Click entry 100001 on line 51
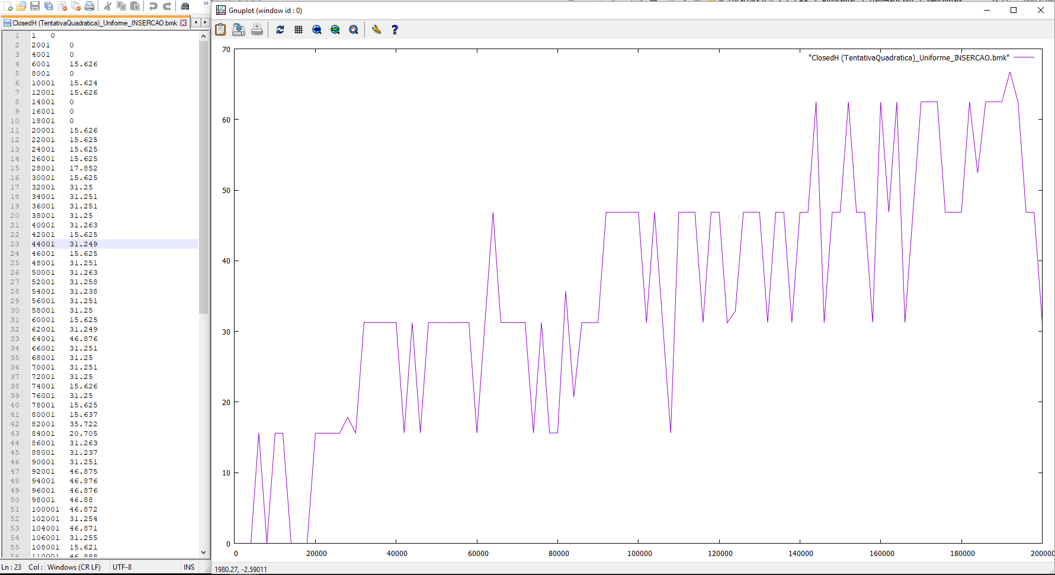Screen dimensions: 1055x575 pos(46,509)
